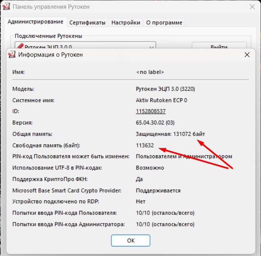Image resolution: width=261 pixels, height=256 pixels.
Task: Click OK button in Rutoken info dialog
Action: click(x=130, y=241)
